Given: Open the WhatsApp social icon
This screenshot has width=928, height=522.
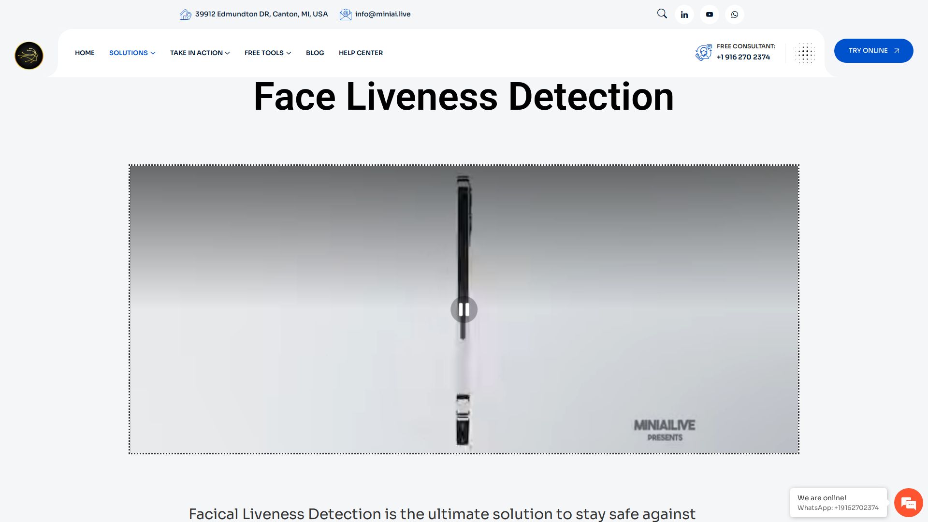Looking at the screenshot, I should tap(735, 14).
